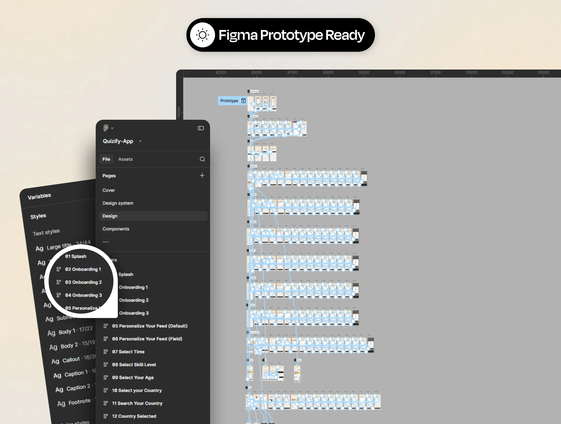This screenshot has height=424, width=561.
Task: Click the 100000 mark on horizontal ruler
Action: pyautogui.click(x=471, y=73)
